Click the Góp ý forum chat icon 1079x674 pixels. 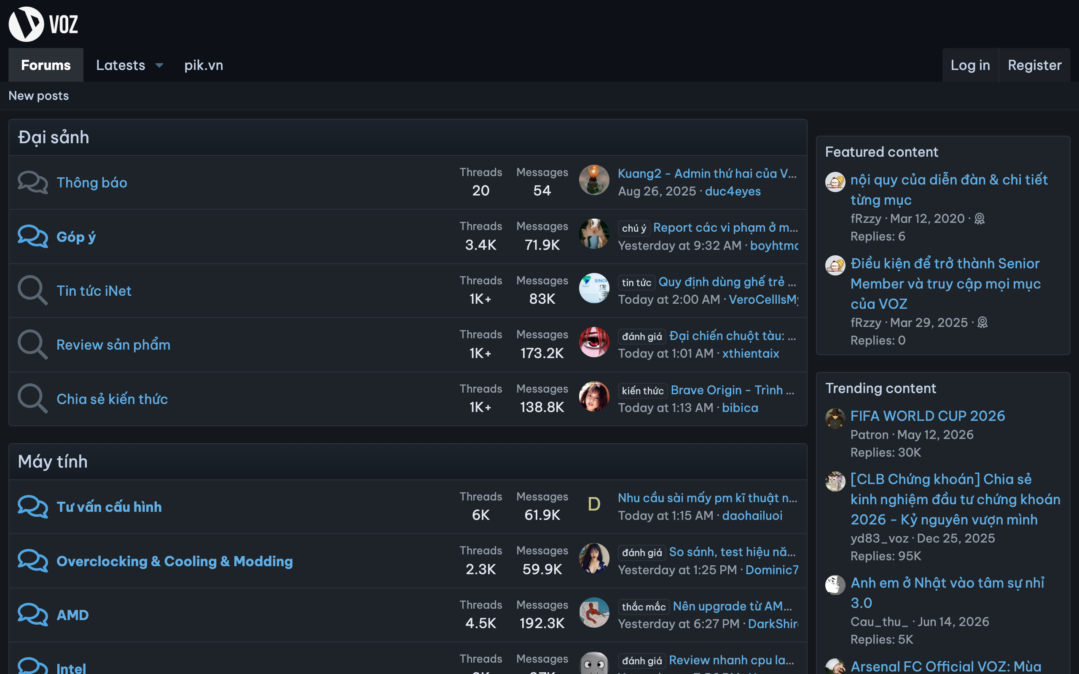pyautogui.click(x=32, y=236)
